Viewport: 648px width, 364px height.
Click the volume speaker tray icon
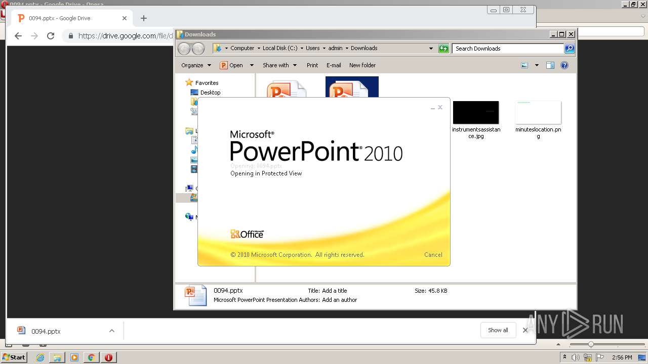point(576,357)
